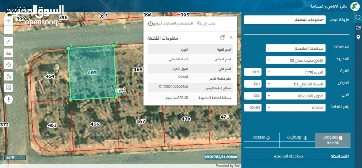Viewport: 362px width, 168px height.
Task: Close the معلومات القطعة popup
Action: [x=231, y=37]
